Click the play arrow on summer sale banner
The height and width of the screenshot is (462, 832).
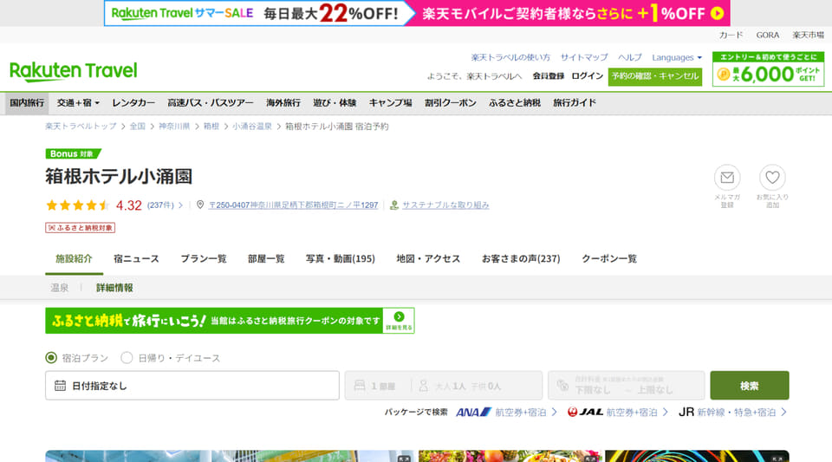pyautogui.click(x=717, y=13)
